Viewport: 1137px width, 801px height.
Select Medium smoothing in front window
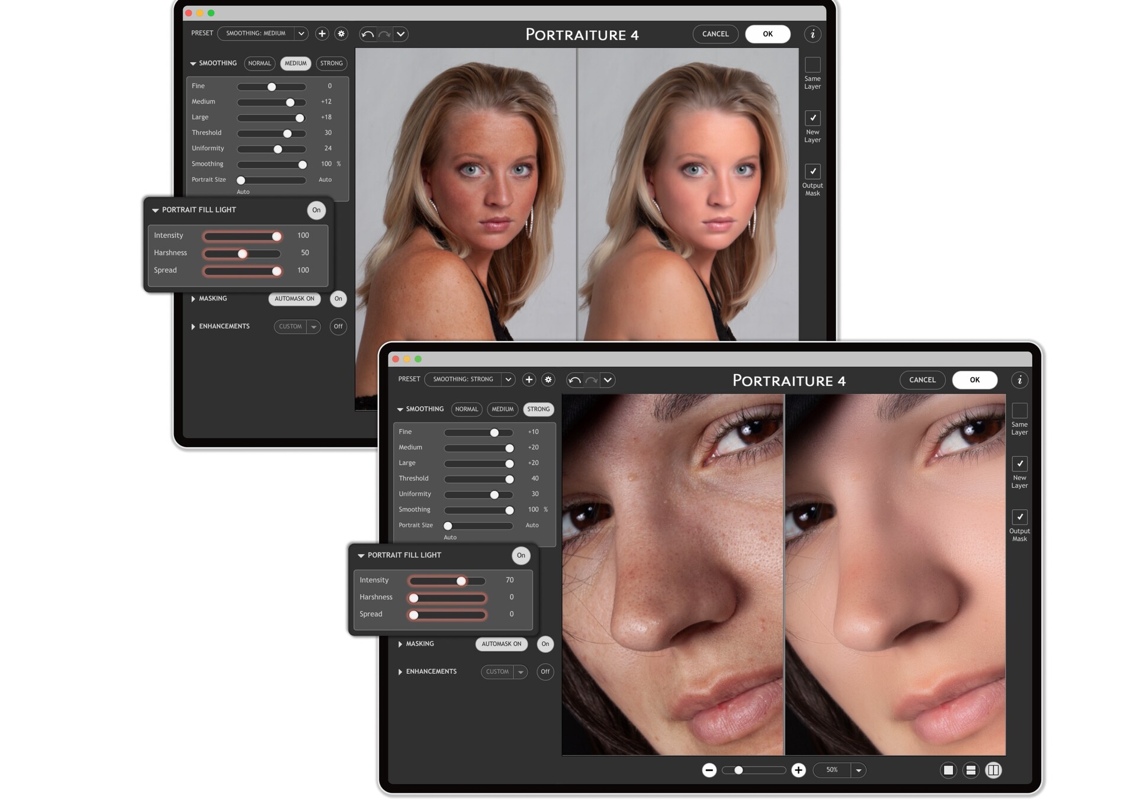(503, 409)
